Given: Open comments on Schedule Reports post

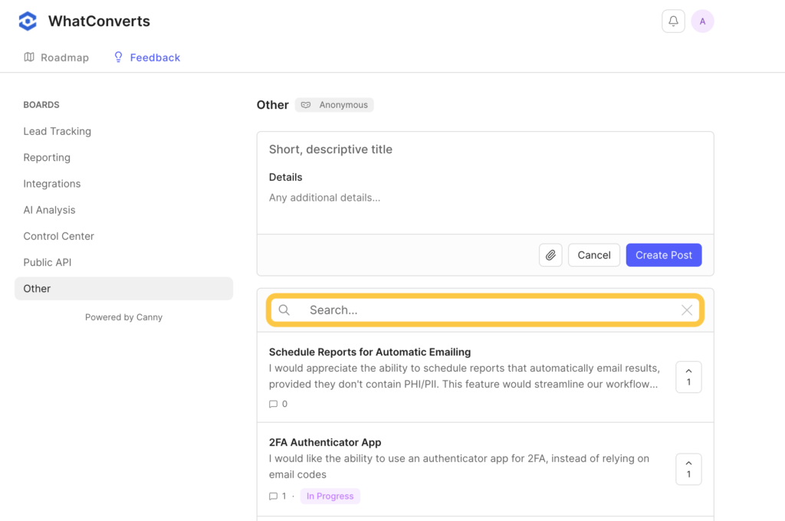Looking at the screenshot, I should tap(274, 404).
